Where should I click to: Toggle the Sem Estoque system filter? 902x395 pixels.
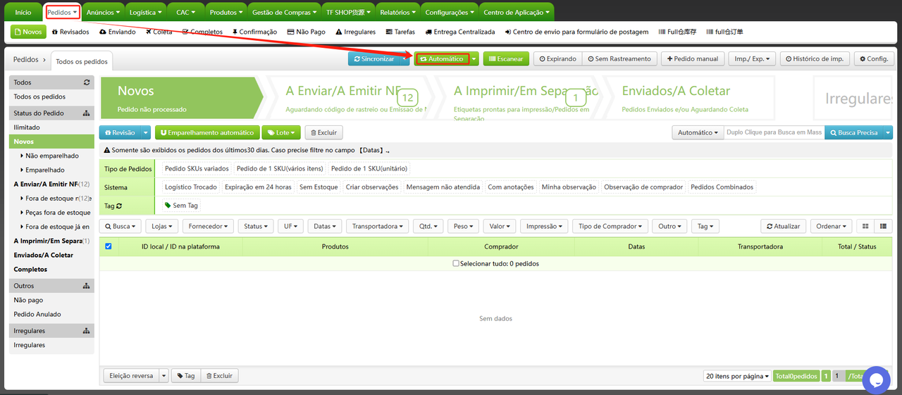319,187
